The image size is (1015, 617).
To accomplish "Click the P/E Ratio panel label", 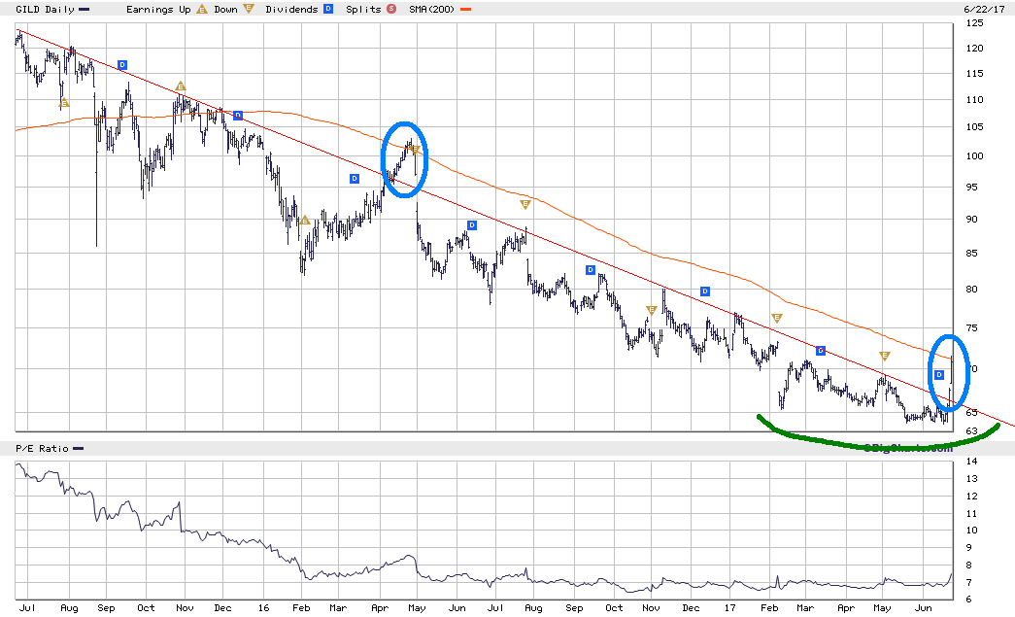I will click(42, 449).
